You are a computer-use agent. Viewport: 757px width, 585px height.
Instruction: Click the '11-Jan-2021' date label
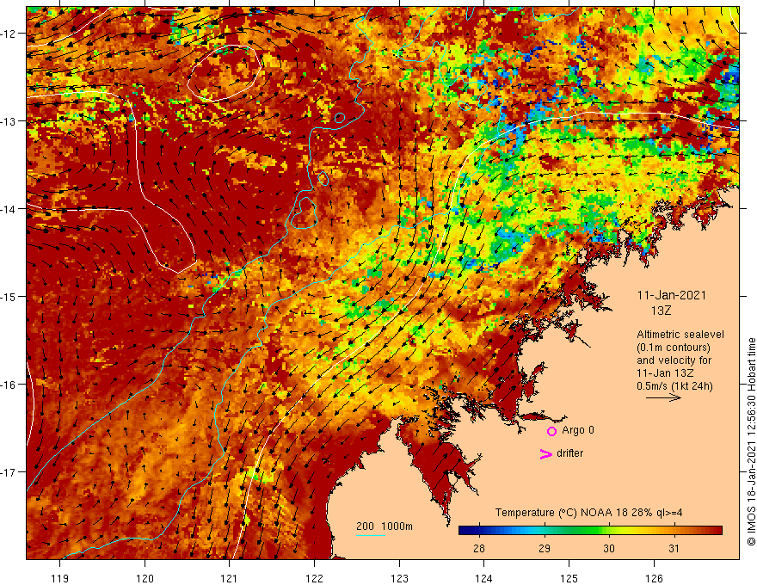tap(672, 295)
